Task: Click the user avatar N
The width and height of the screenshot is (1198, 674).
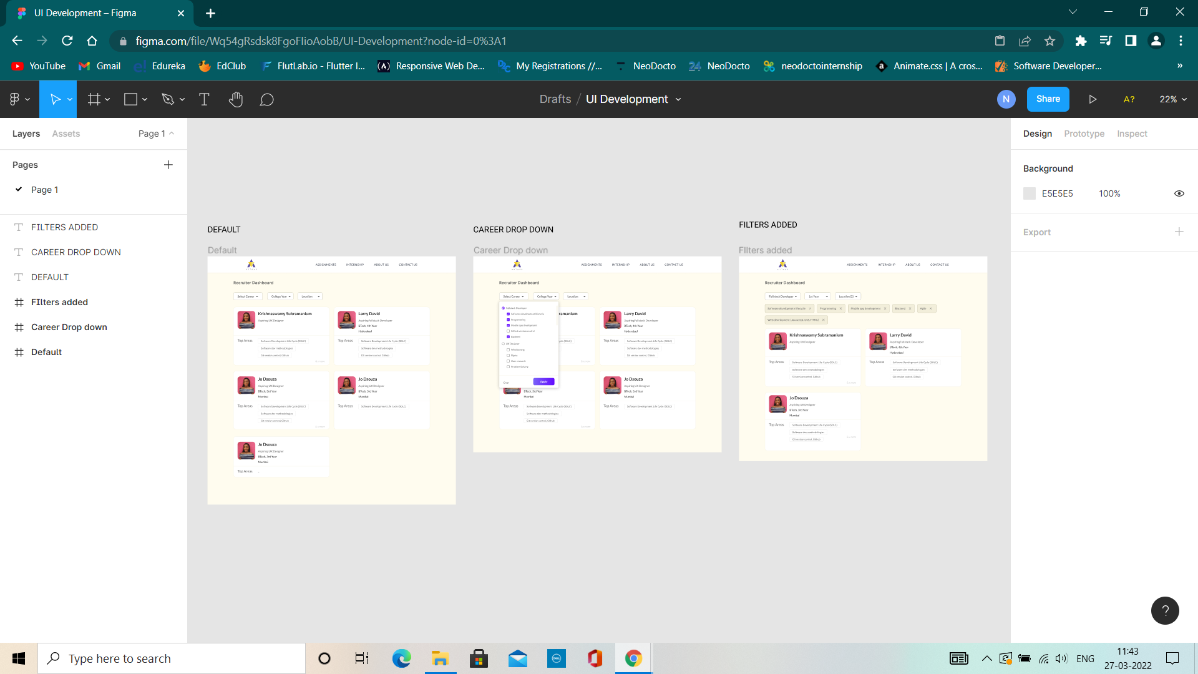Action: coord(1006,99)
